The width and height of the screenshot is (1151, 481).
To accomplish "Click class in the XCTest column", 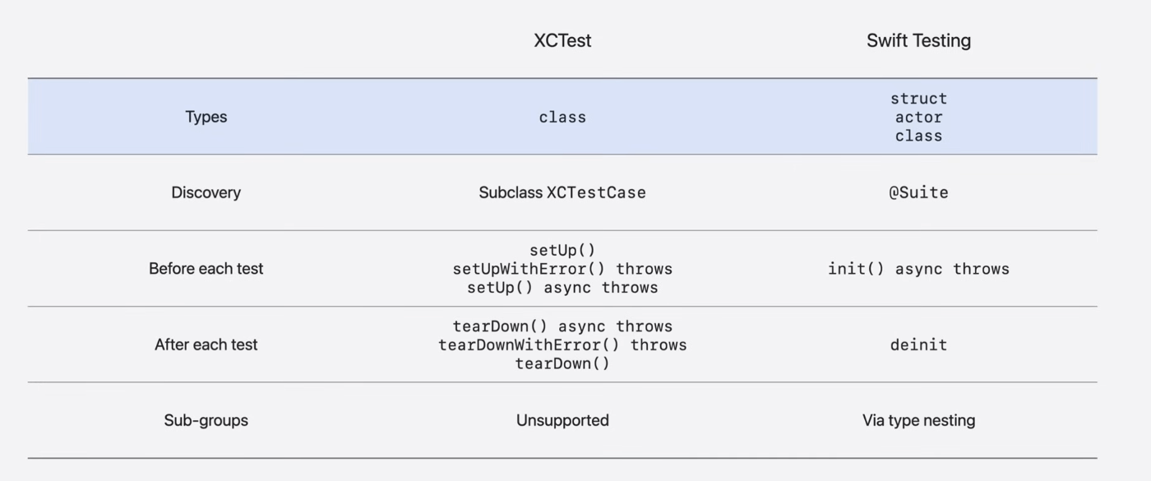I will coord(562,117).
